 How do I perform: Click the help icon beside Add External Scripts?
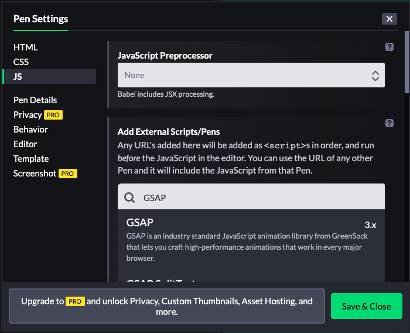389,123
